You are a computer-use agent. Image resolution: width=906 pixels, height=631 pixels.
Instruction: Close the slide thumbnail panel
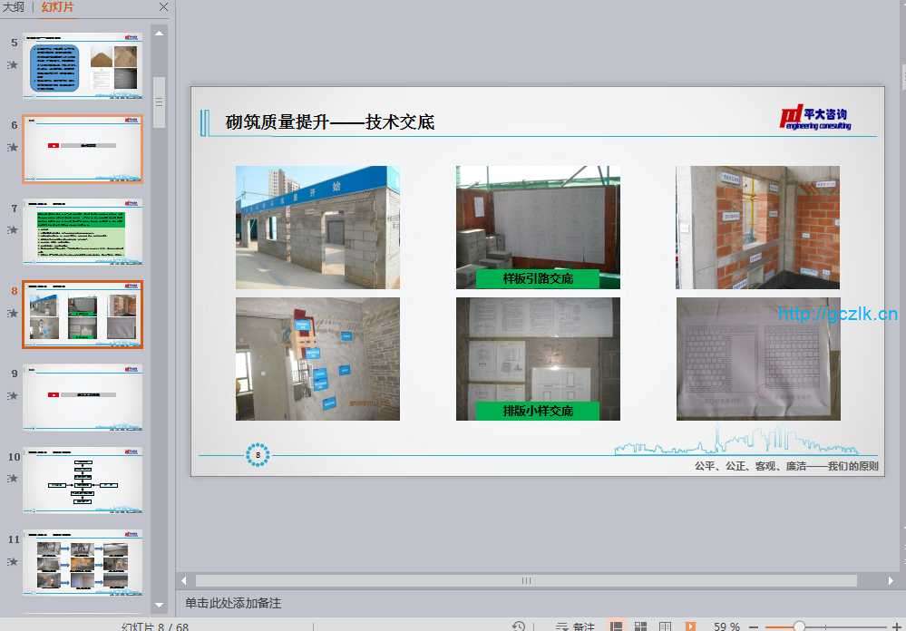163,7
